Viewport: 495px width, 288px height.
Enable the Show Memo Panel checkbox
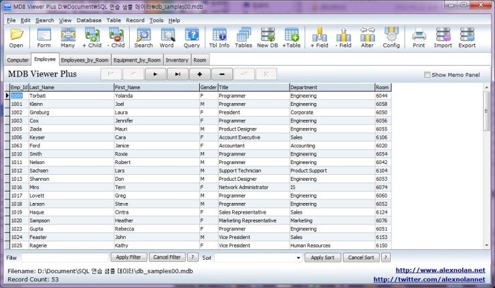tap(427, 74)
